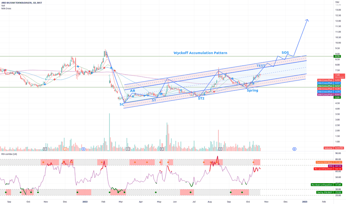Click the red MA Cross:Plot label 6.28
Viewport: 346px width, 204px height.
click(329, 89)
